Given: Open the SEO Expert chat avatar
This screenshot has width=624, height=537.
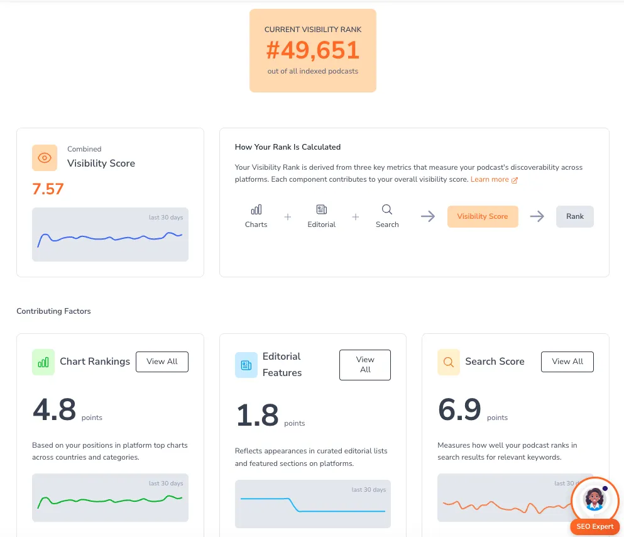Looking at the screenshot, I should click(x=594, y=499).
